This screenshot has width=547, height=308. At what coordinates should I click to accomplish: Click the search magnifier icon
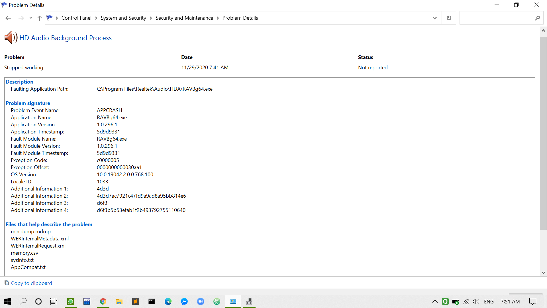tap(538, 18)
